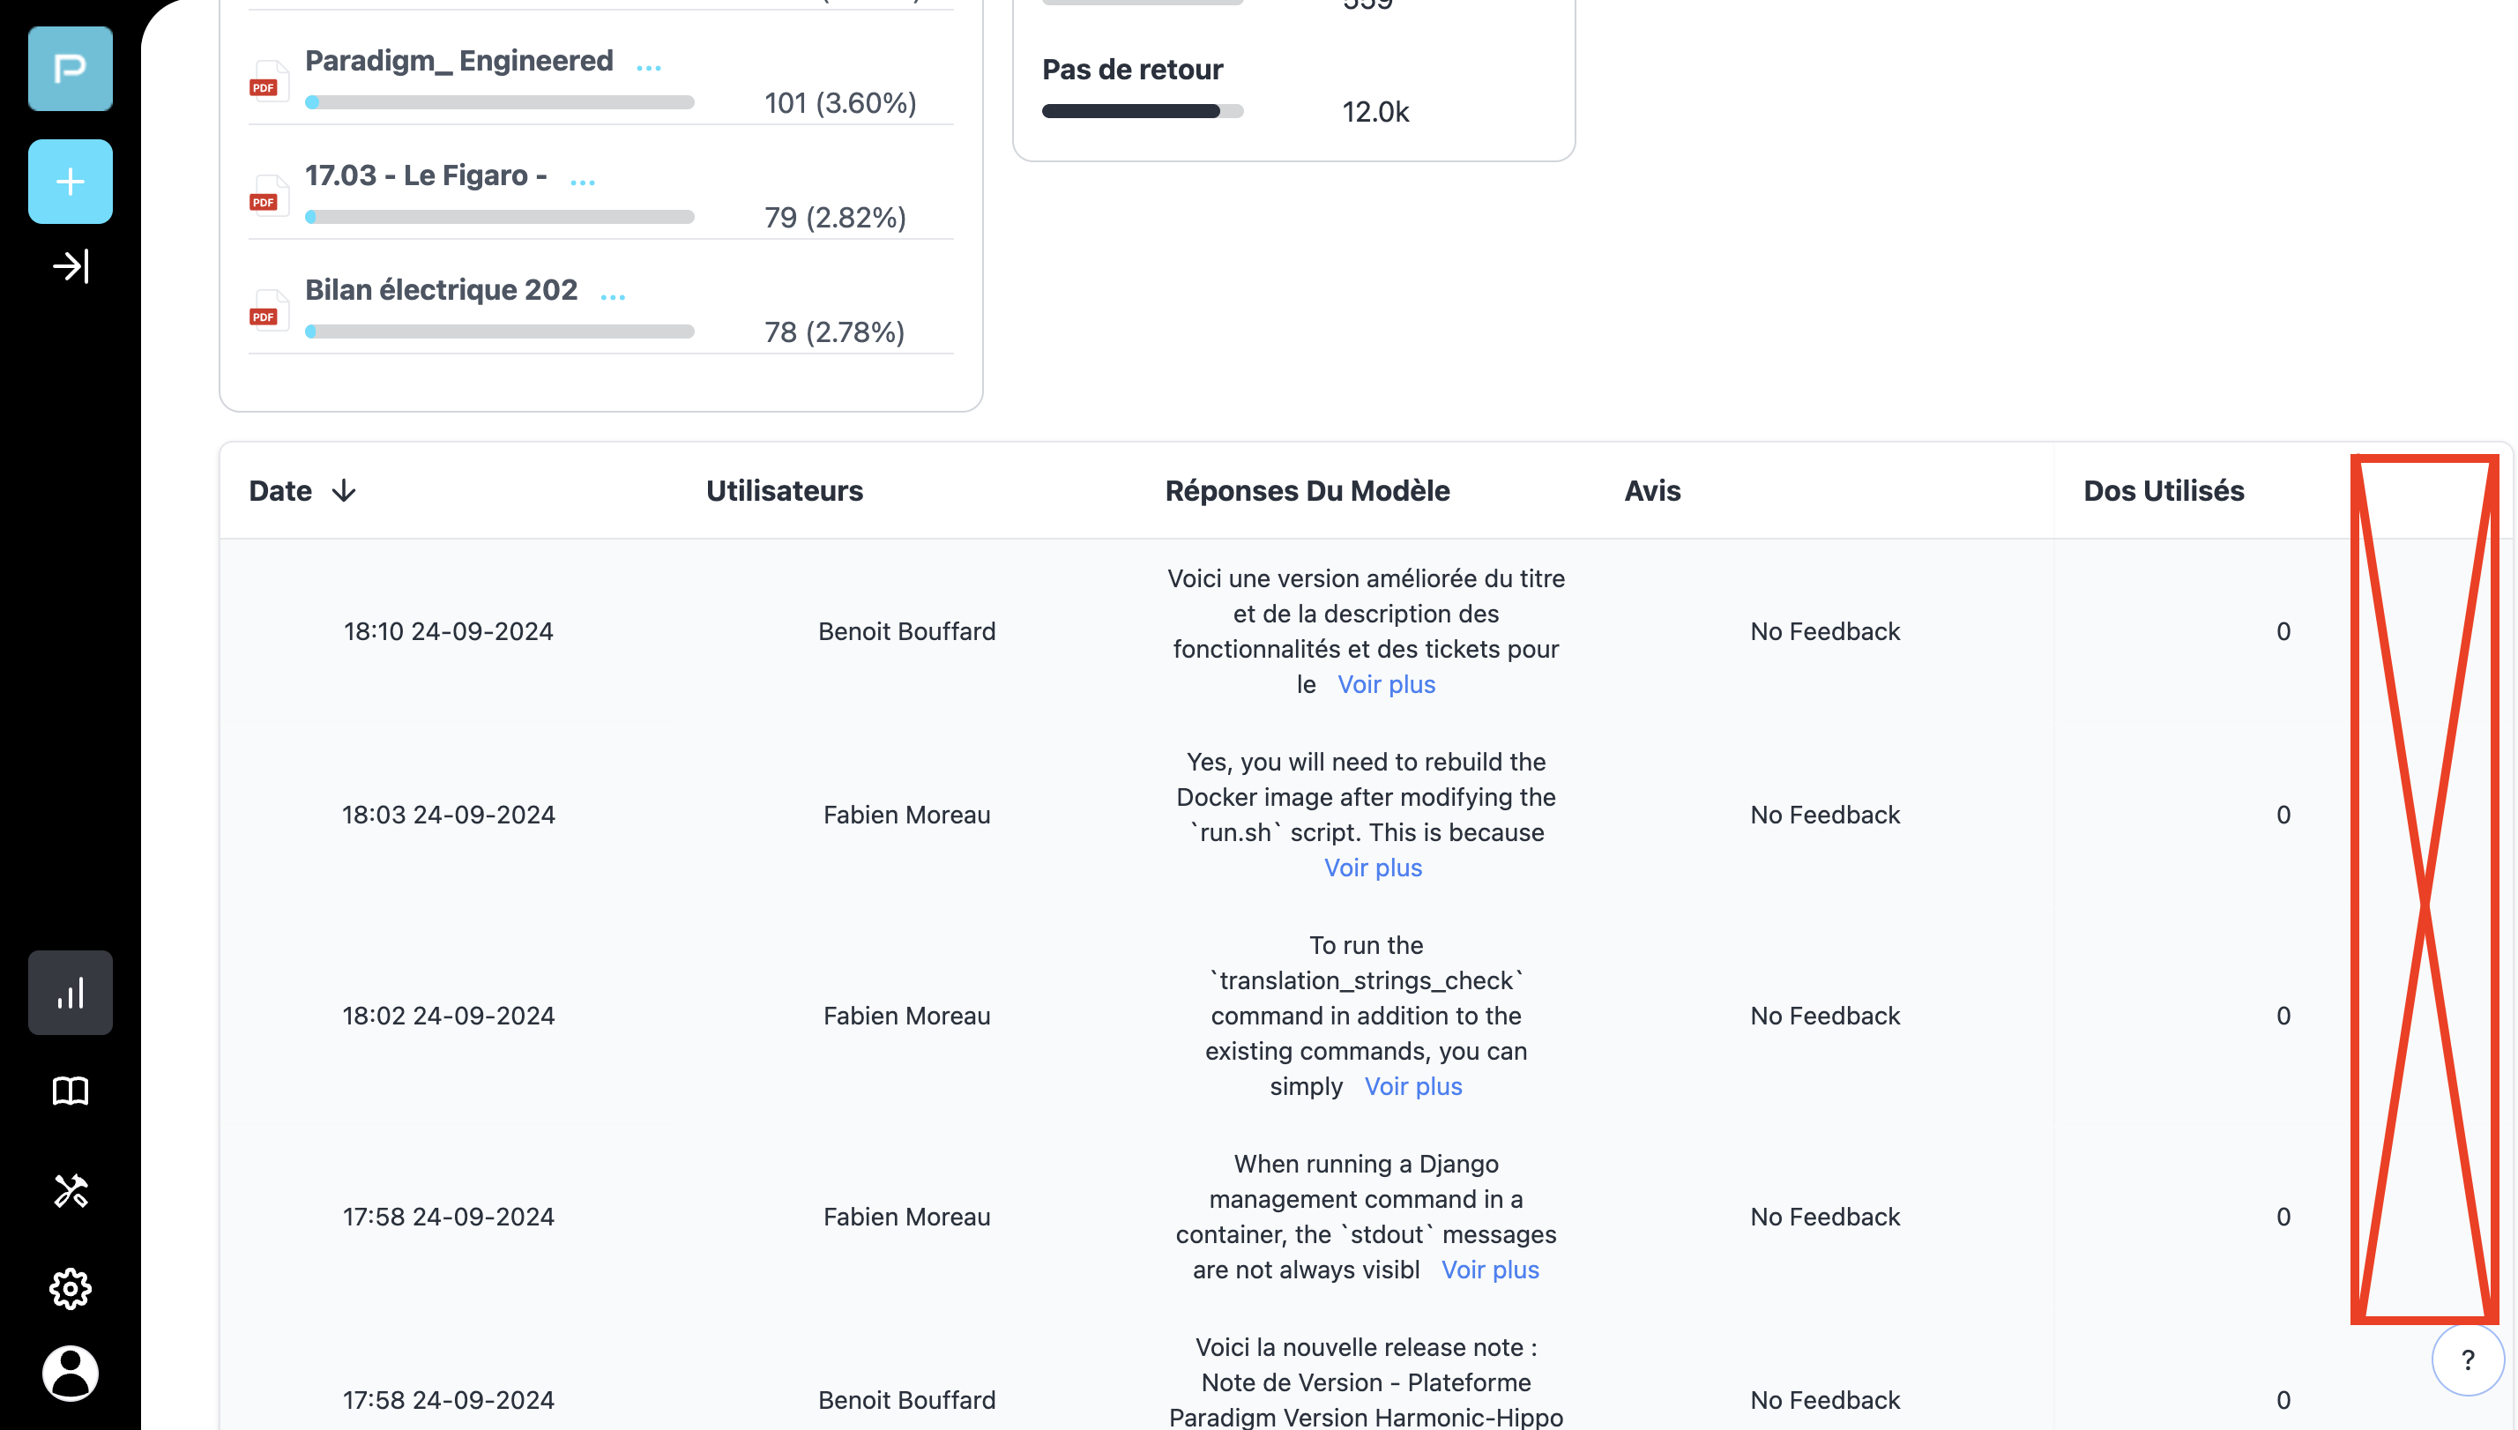
Task: Click the Avis column header
Action: (1652, 491)
